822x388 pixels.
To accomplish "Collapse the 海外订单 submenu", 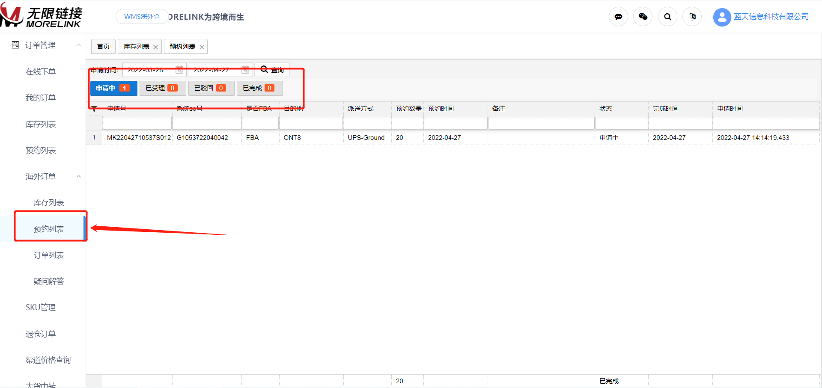I will (x=79, y=176).
